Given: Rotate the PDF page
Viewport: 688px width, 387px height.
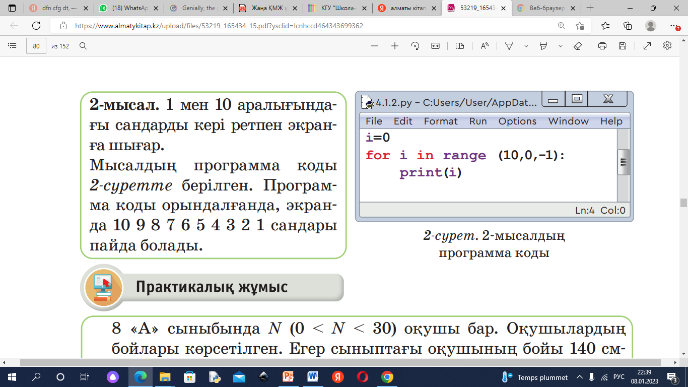Looking at the screenshot, I should pyautogui.click(x=415, y=46).
